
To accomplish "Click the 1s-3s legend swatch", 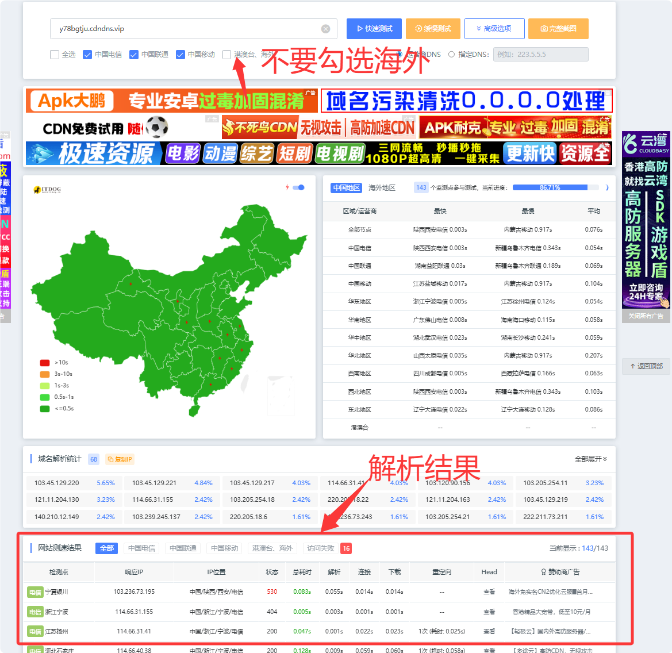I will 45,386.
